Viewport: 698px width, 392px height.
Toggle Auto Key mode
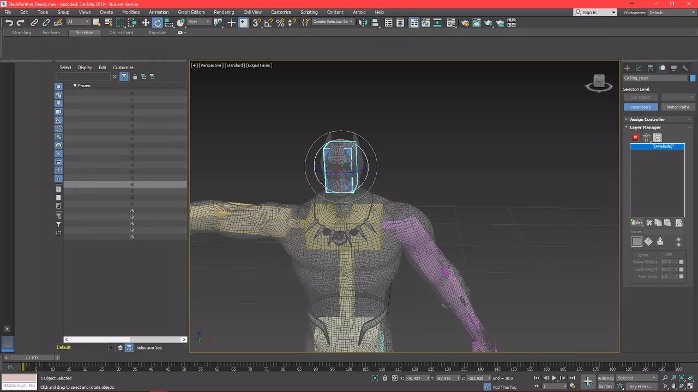pyautogui.click(x=606, y=378)
